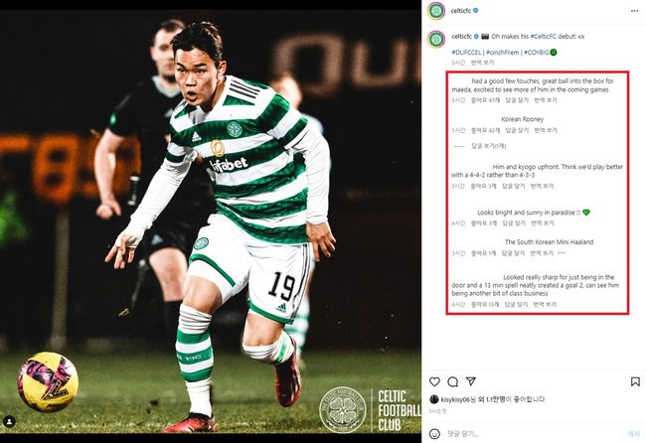The image size is (646, 443).
Task: Open the #cinchPrem hashtag link
Action: (503, 53)
